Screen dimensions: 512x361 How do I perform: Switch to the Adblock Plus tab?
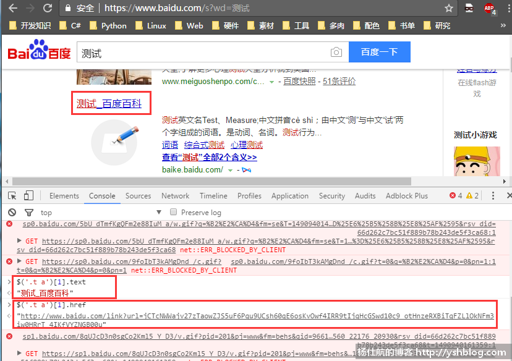(x=407, y=196)
